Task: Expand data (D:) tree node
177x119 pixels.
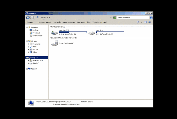Action: [x=28, y=63]
